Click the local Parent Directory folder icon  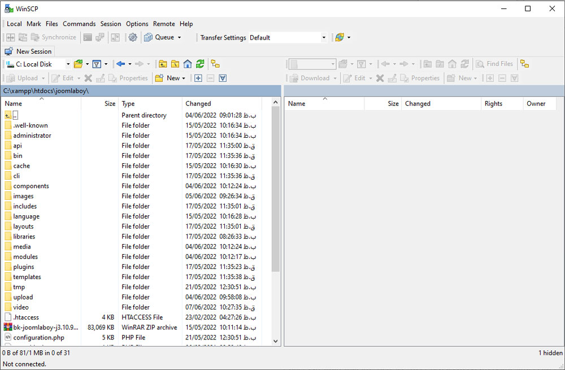(x=163, y=64)
